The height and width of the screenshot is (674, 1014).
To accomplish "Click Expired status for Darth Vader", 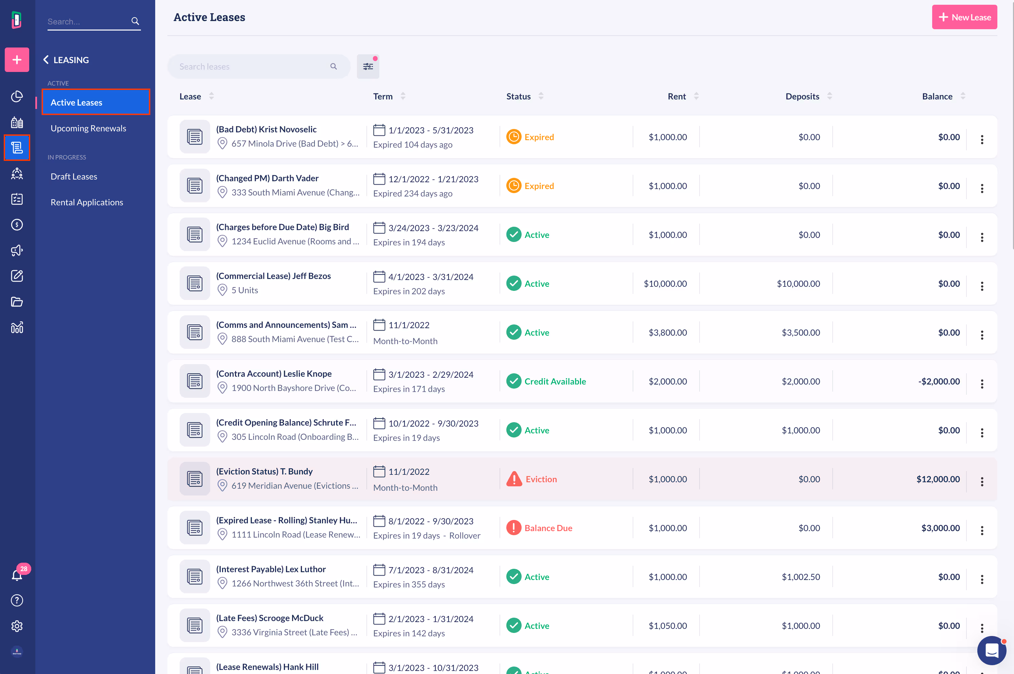I will (530, 186).
